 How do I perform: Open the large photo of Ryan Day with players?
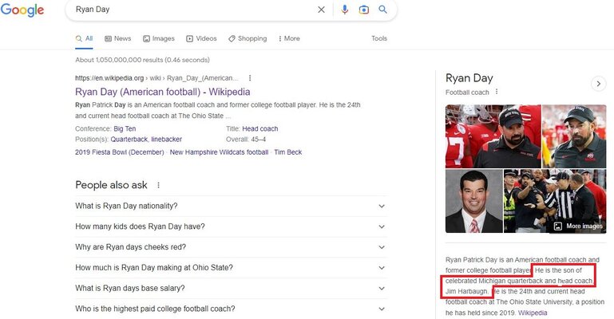pyautogui.click(x=493, y=136)
